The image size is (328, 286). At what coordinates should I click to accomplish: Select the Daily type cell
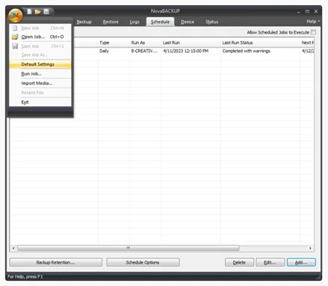[104, 51]
